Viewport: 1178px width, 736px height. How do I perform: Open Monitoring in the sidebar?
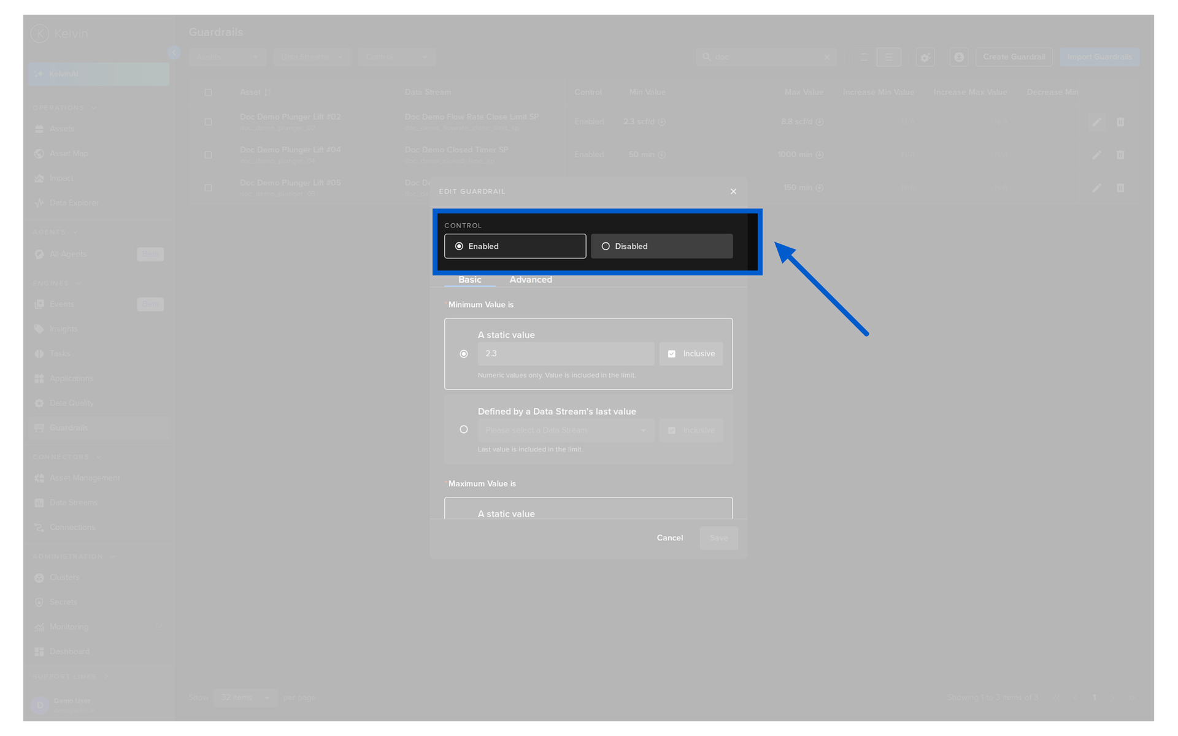coord(69,627)
